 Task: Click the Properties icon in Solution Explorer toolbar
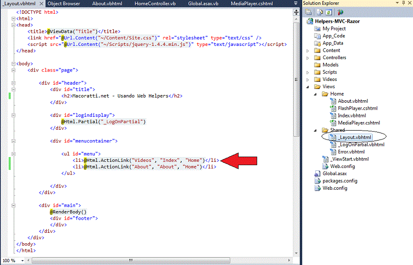[308, 12]
